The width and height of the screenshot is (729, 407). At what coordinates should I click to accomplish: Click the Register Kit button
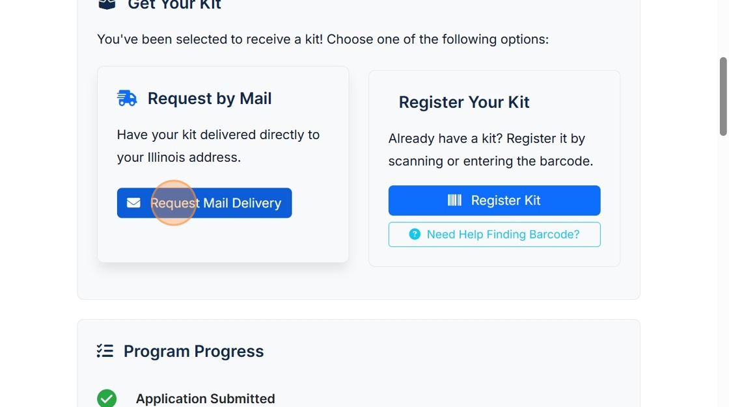[494, 200]
